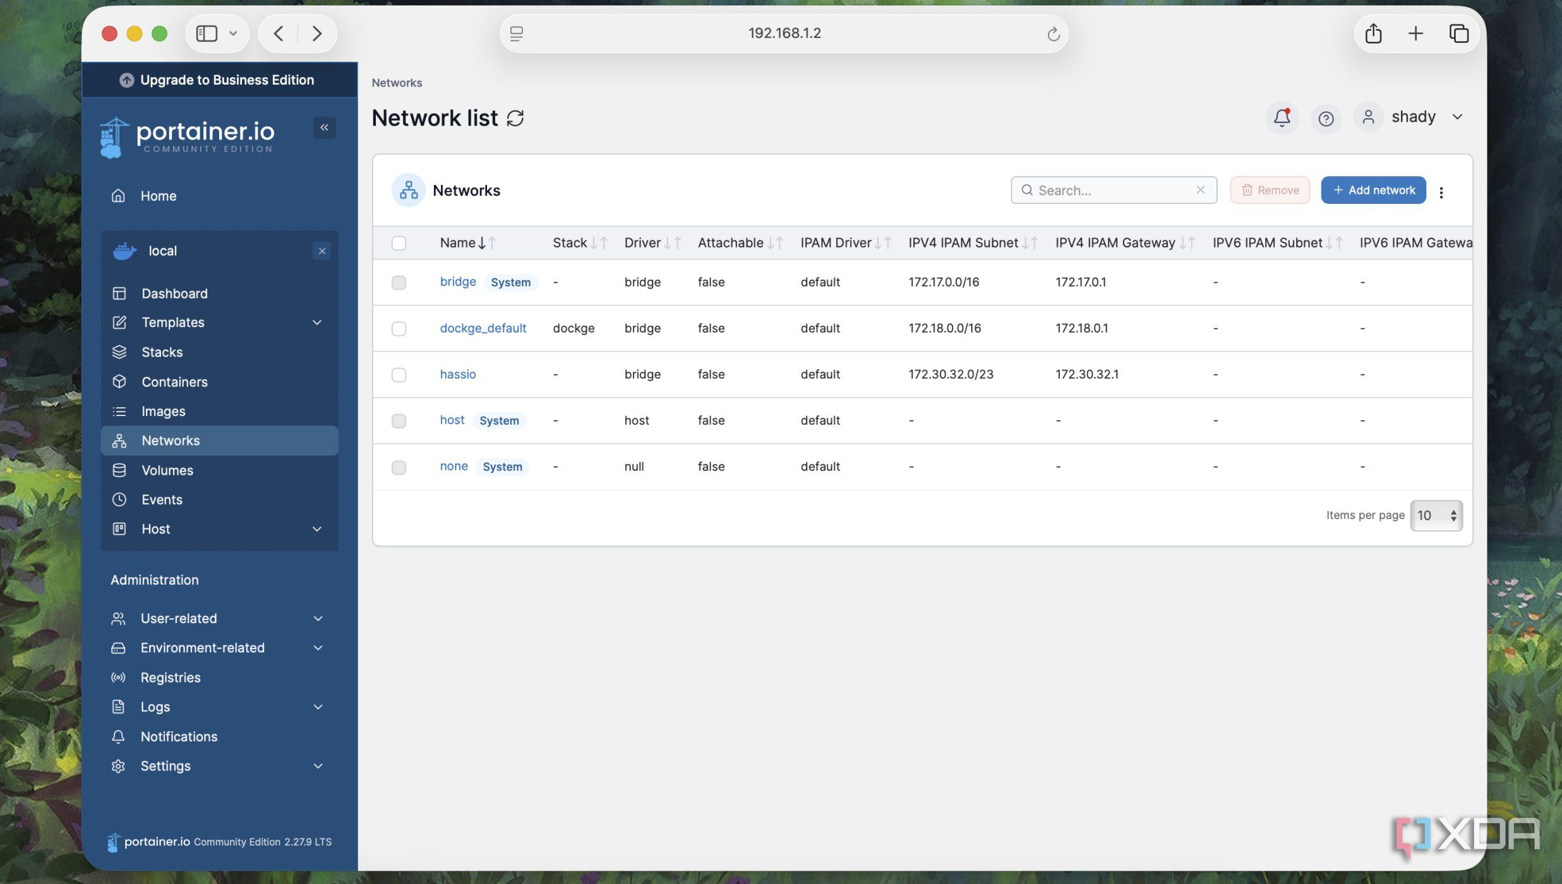
Task: Go back with Safari back arrow
Action: pos(278,33)
